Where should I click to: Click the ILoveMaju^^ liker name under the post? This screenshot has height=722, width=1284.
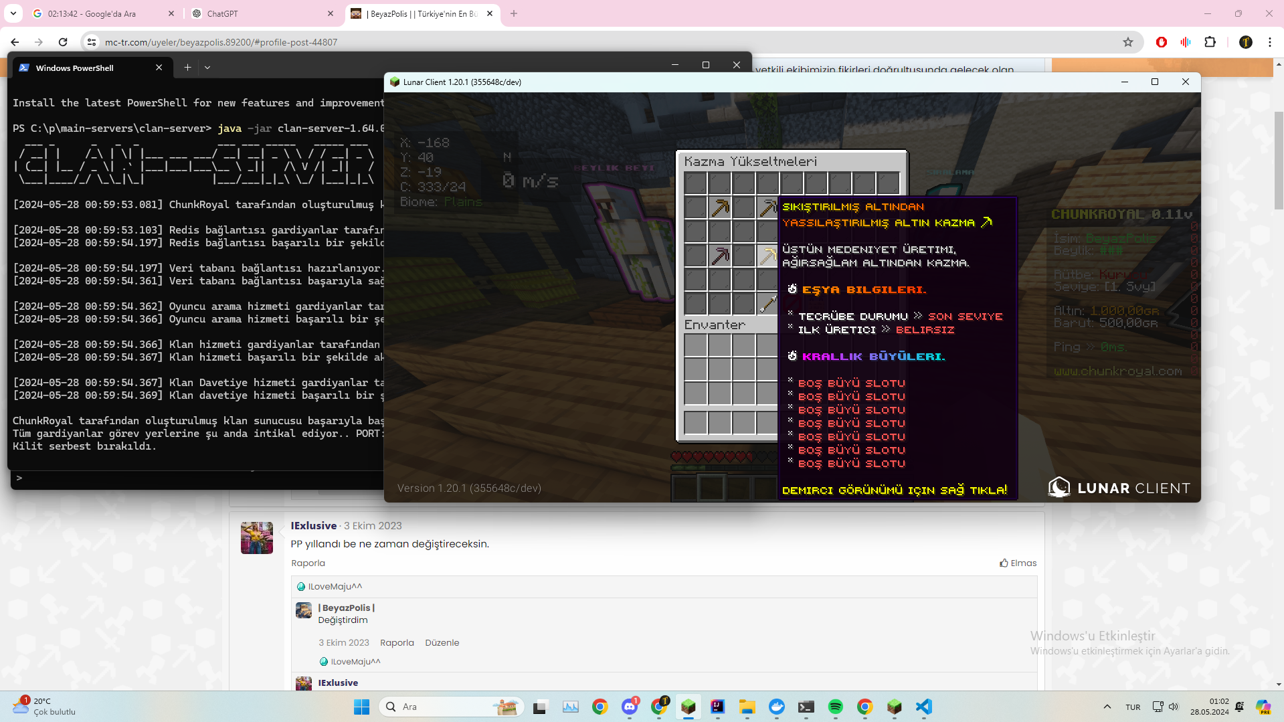(335, 587)
